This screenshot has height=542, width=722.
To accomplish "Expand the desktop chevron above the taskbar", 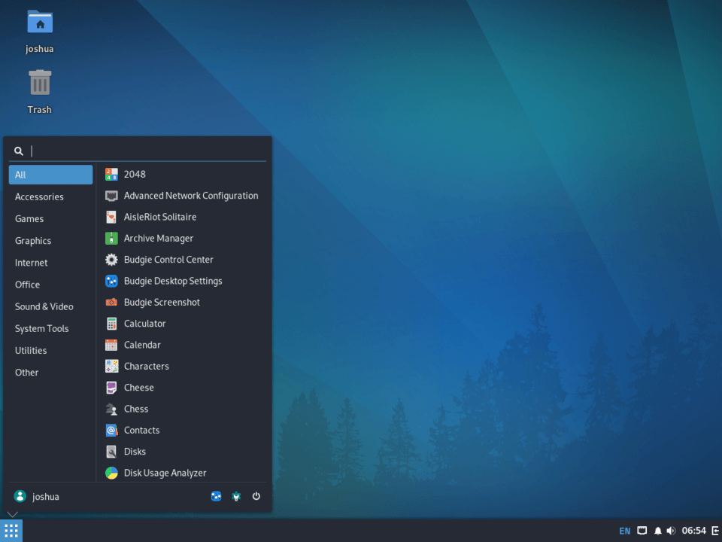I will (x=11, y=513).
